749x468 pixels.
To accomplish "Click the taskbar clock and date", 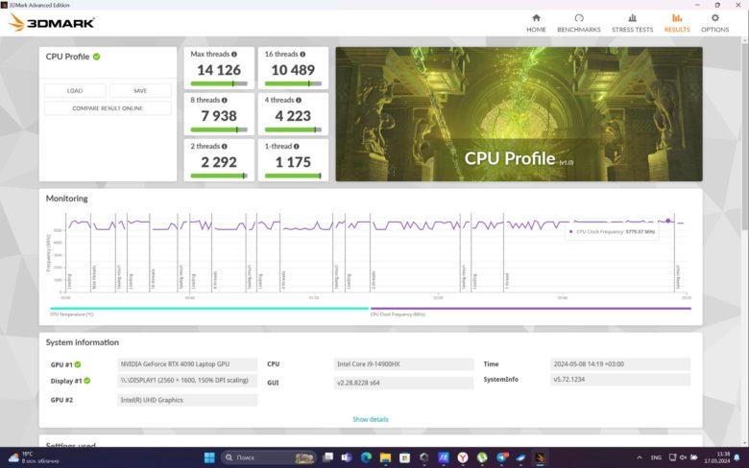I will pyautogui.click(x=716, y=457).
